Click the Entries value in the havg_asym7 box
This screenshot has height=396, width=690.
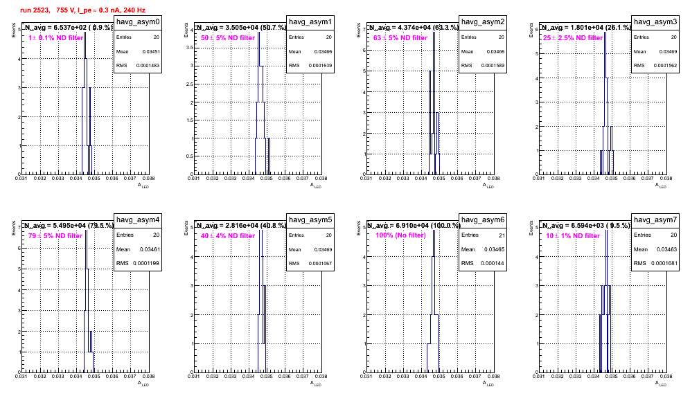[673, 235]
